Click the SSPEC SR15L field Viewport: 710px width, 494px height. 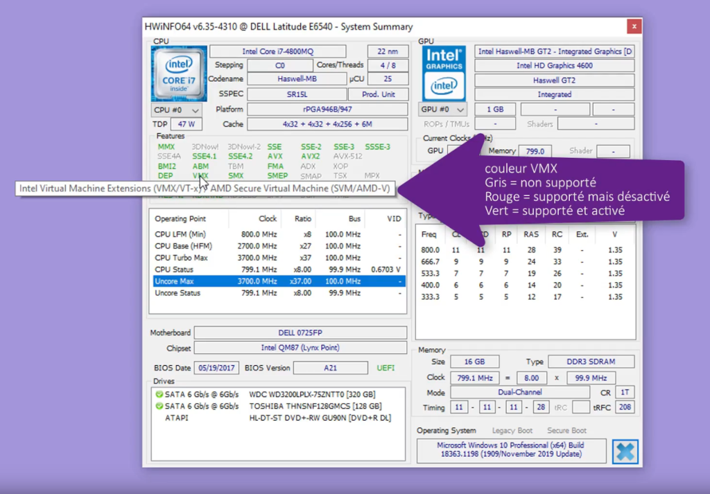297,94
